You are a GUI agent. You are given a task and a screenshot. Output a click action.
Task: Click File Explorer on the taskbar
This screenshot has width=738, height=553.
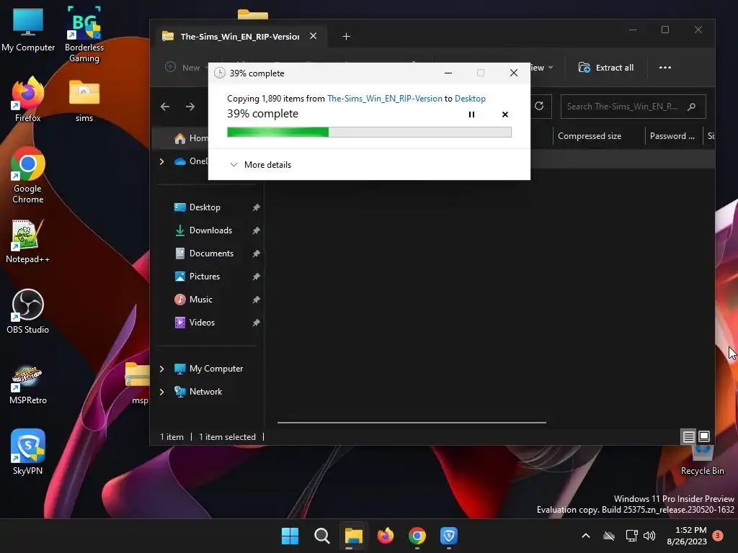click(353, 536)
